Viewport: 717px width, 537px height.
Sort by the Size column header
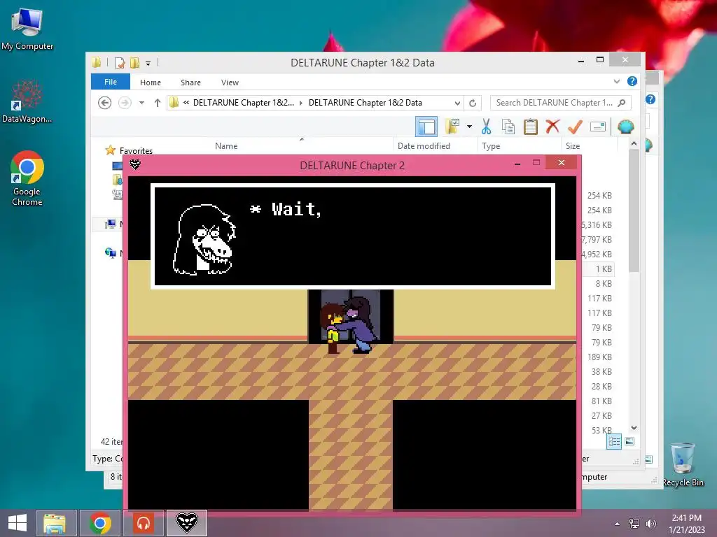[x=573, y=146]
